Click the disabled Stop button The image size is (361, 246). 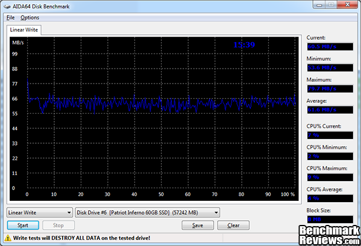click(58, 226)
